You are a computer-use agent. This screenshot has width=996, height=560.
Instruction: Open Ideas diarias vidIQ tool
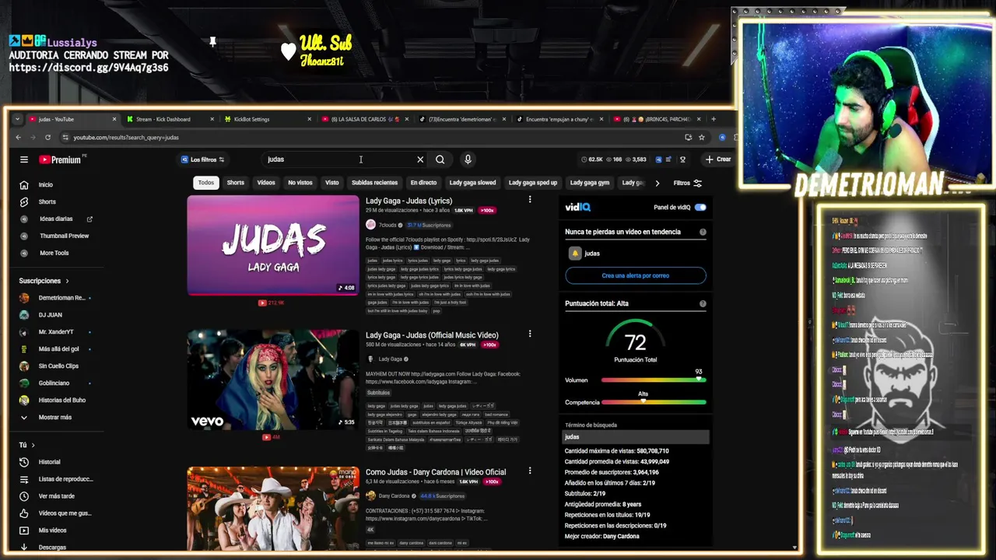click(56, 219)
